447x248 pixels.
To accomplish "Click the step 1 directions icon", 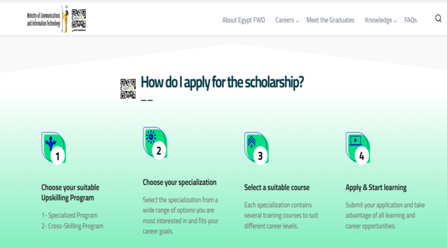I will coord(54,148).
